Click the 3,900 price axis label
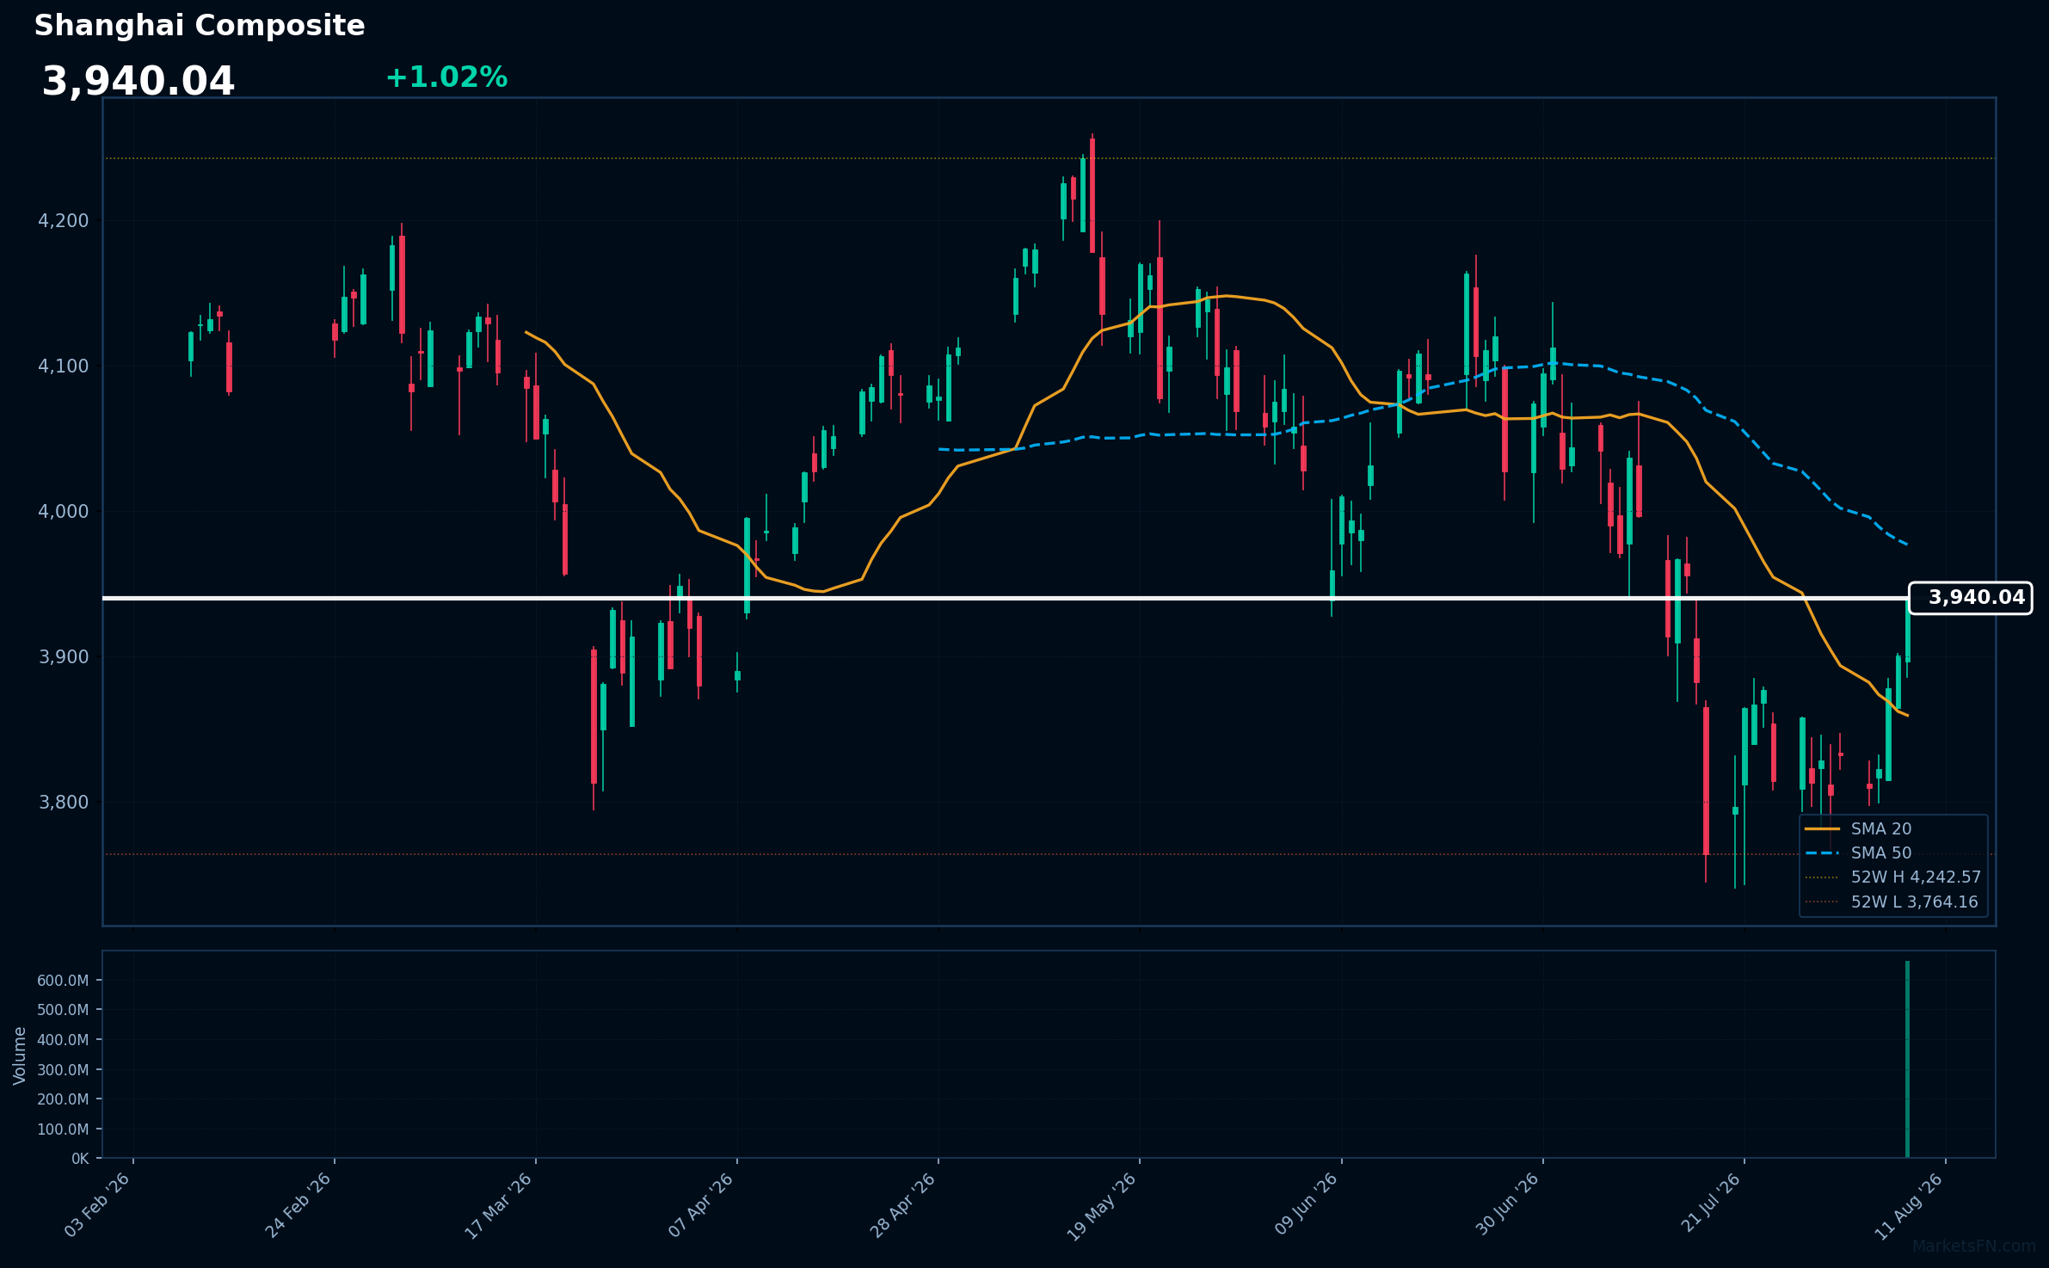The height and width of the screenshot is (1268, 2049). point(64,657)
